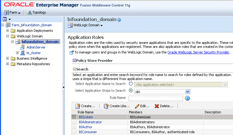Open the navigation tree view menu icon

tap(5, 19)
